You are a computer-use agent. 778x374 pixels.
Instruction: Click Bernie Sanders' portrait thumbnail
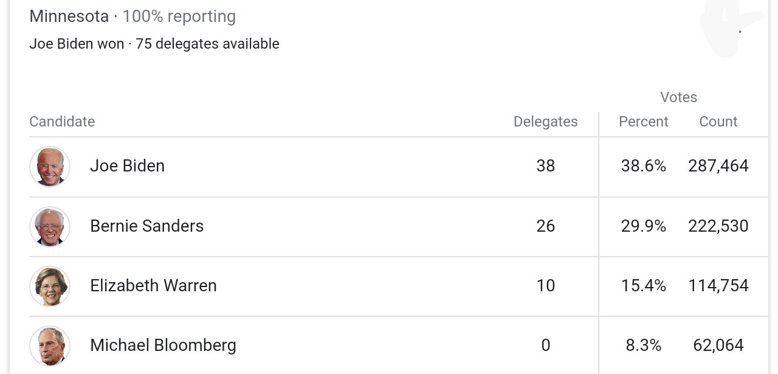tap(50, 226)
